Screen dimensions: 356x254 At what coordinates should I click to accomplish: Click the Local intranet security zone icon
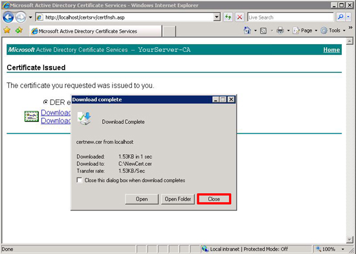[205, 249]
